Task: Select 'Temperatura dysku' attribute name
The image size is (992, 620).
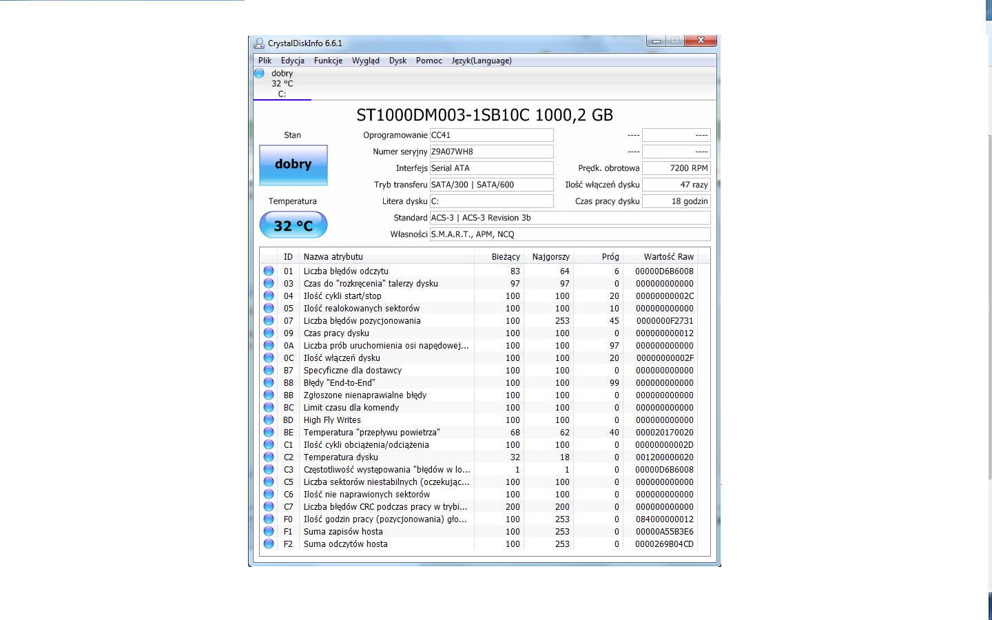Action: tap(340, 457)
